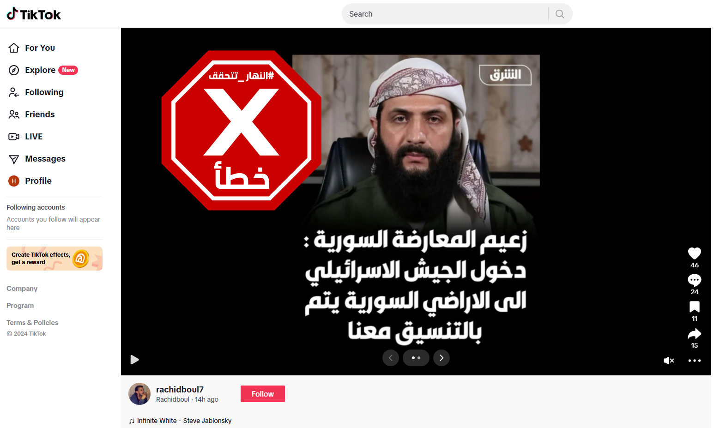The image size is (714, 428).
Task: Follow rachidboul7 account
Action: click(263, 394)
